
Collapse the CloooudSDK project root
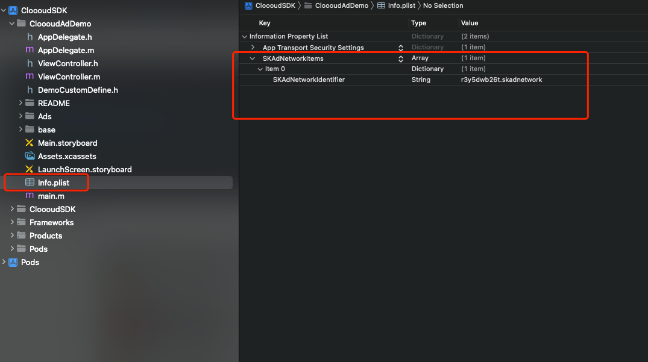(x=4, y=10)
